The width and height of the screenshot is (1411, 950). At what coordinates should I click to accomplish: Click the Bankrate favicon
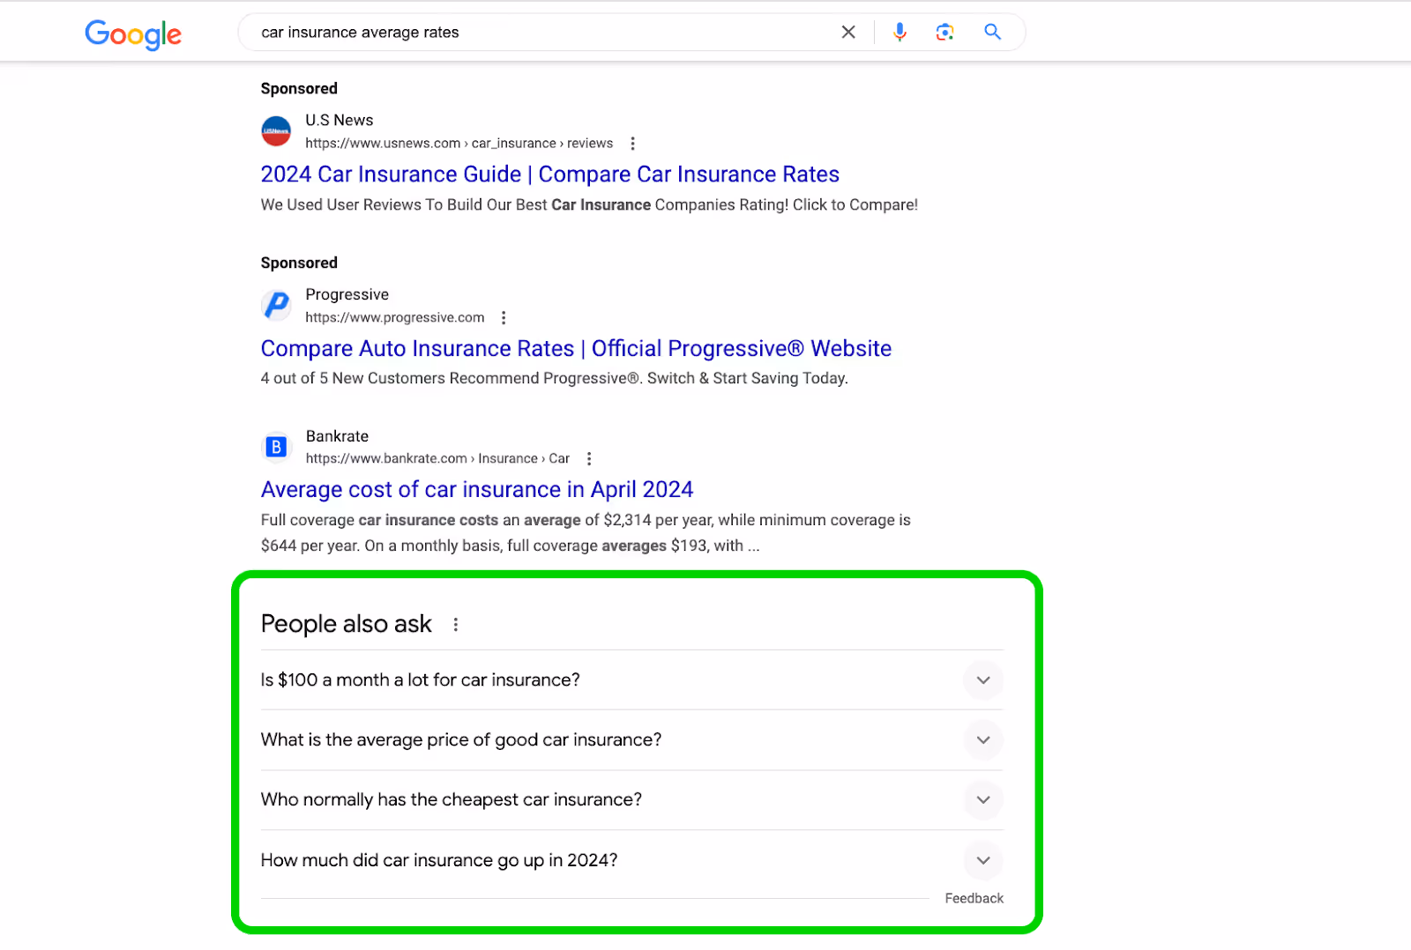[276, 447]
